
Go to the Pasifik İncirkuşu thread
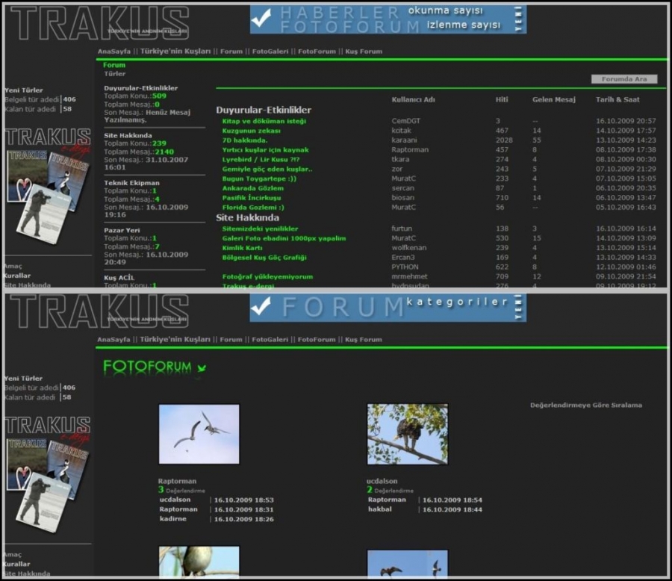coord(251,198)
